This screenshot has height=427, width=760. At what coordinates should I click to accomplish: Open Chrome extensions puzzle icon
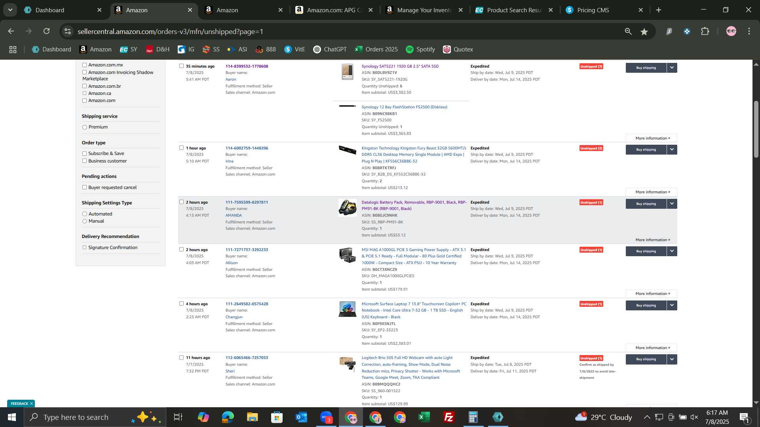[705, 31]
